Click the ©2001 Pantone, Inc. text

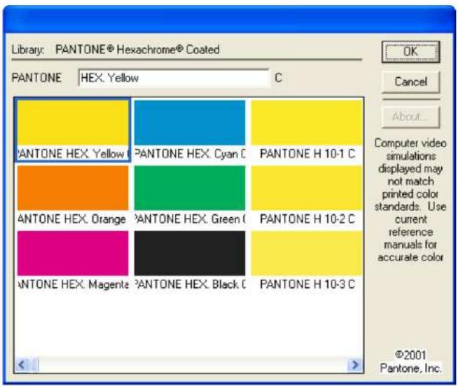pyautogui.click(x=410, y=361)
